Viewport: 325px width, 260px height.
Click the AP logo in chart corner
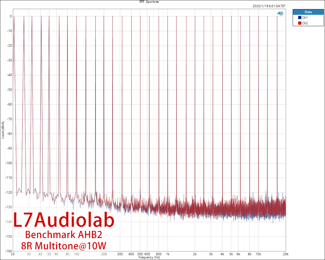pos(280,13)
